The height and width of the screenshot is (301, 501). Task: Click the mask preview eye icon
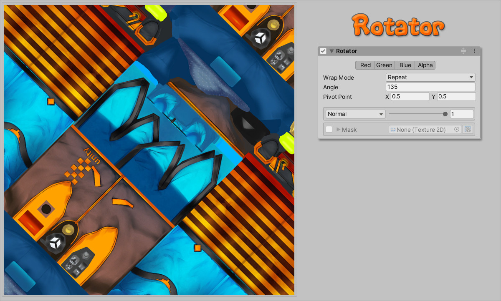tap(468, 130)
